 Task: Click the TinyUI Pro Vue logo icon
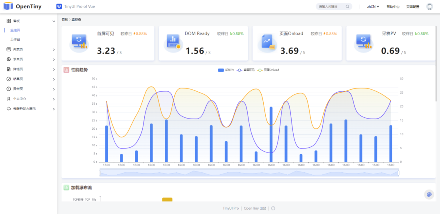point(59,7)
